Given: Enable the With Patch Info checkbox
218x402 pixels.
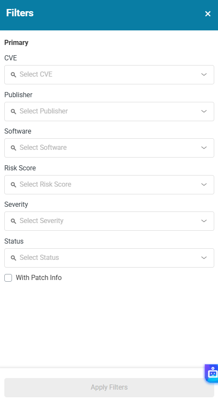Looking at the screenshot, I should (8, 278).
